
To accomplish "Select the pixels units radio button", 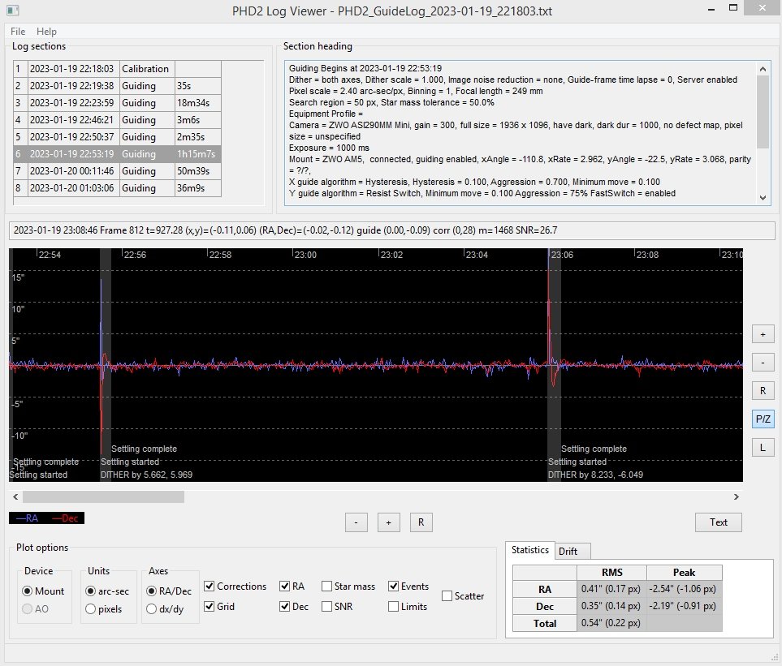I will (x=91, y=608).
